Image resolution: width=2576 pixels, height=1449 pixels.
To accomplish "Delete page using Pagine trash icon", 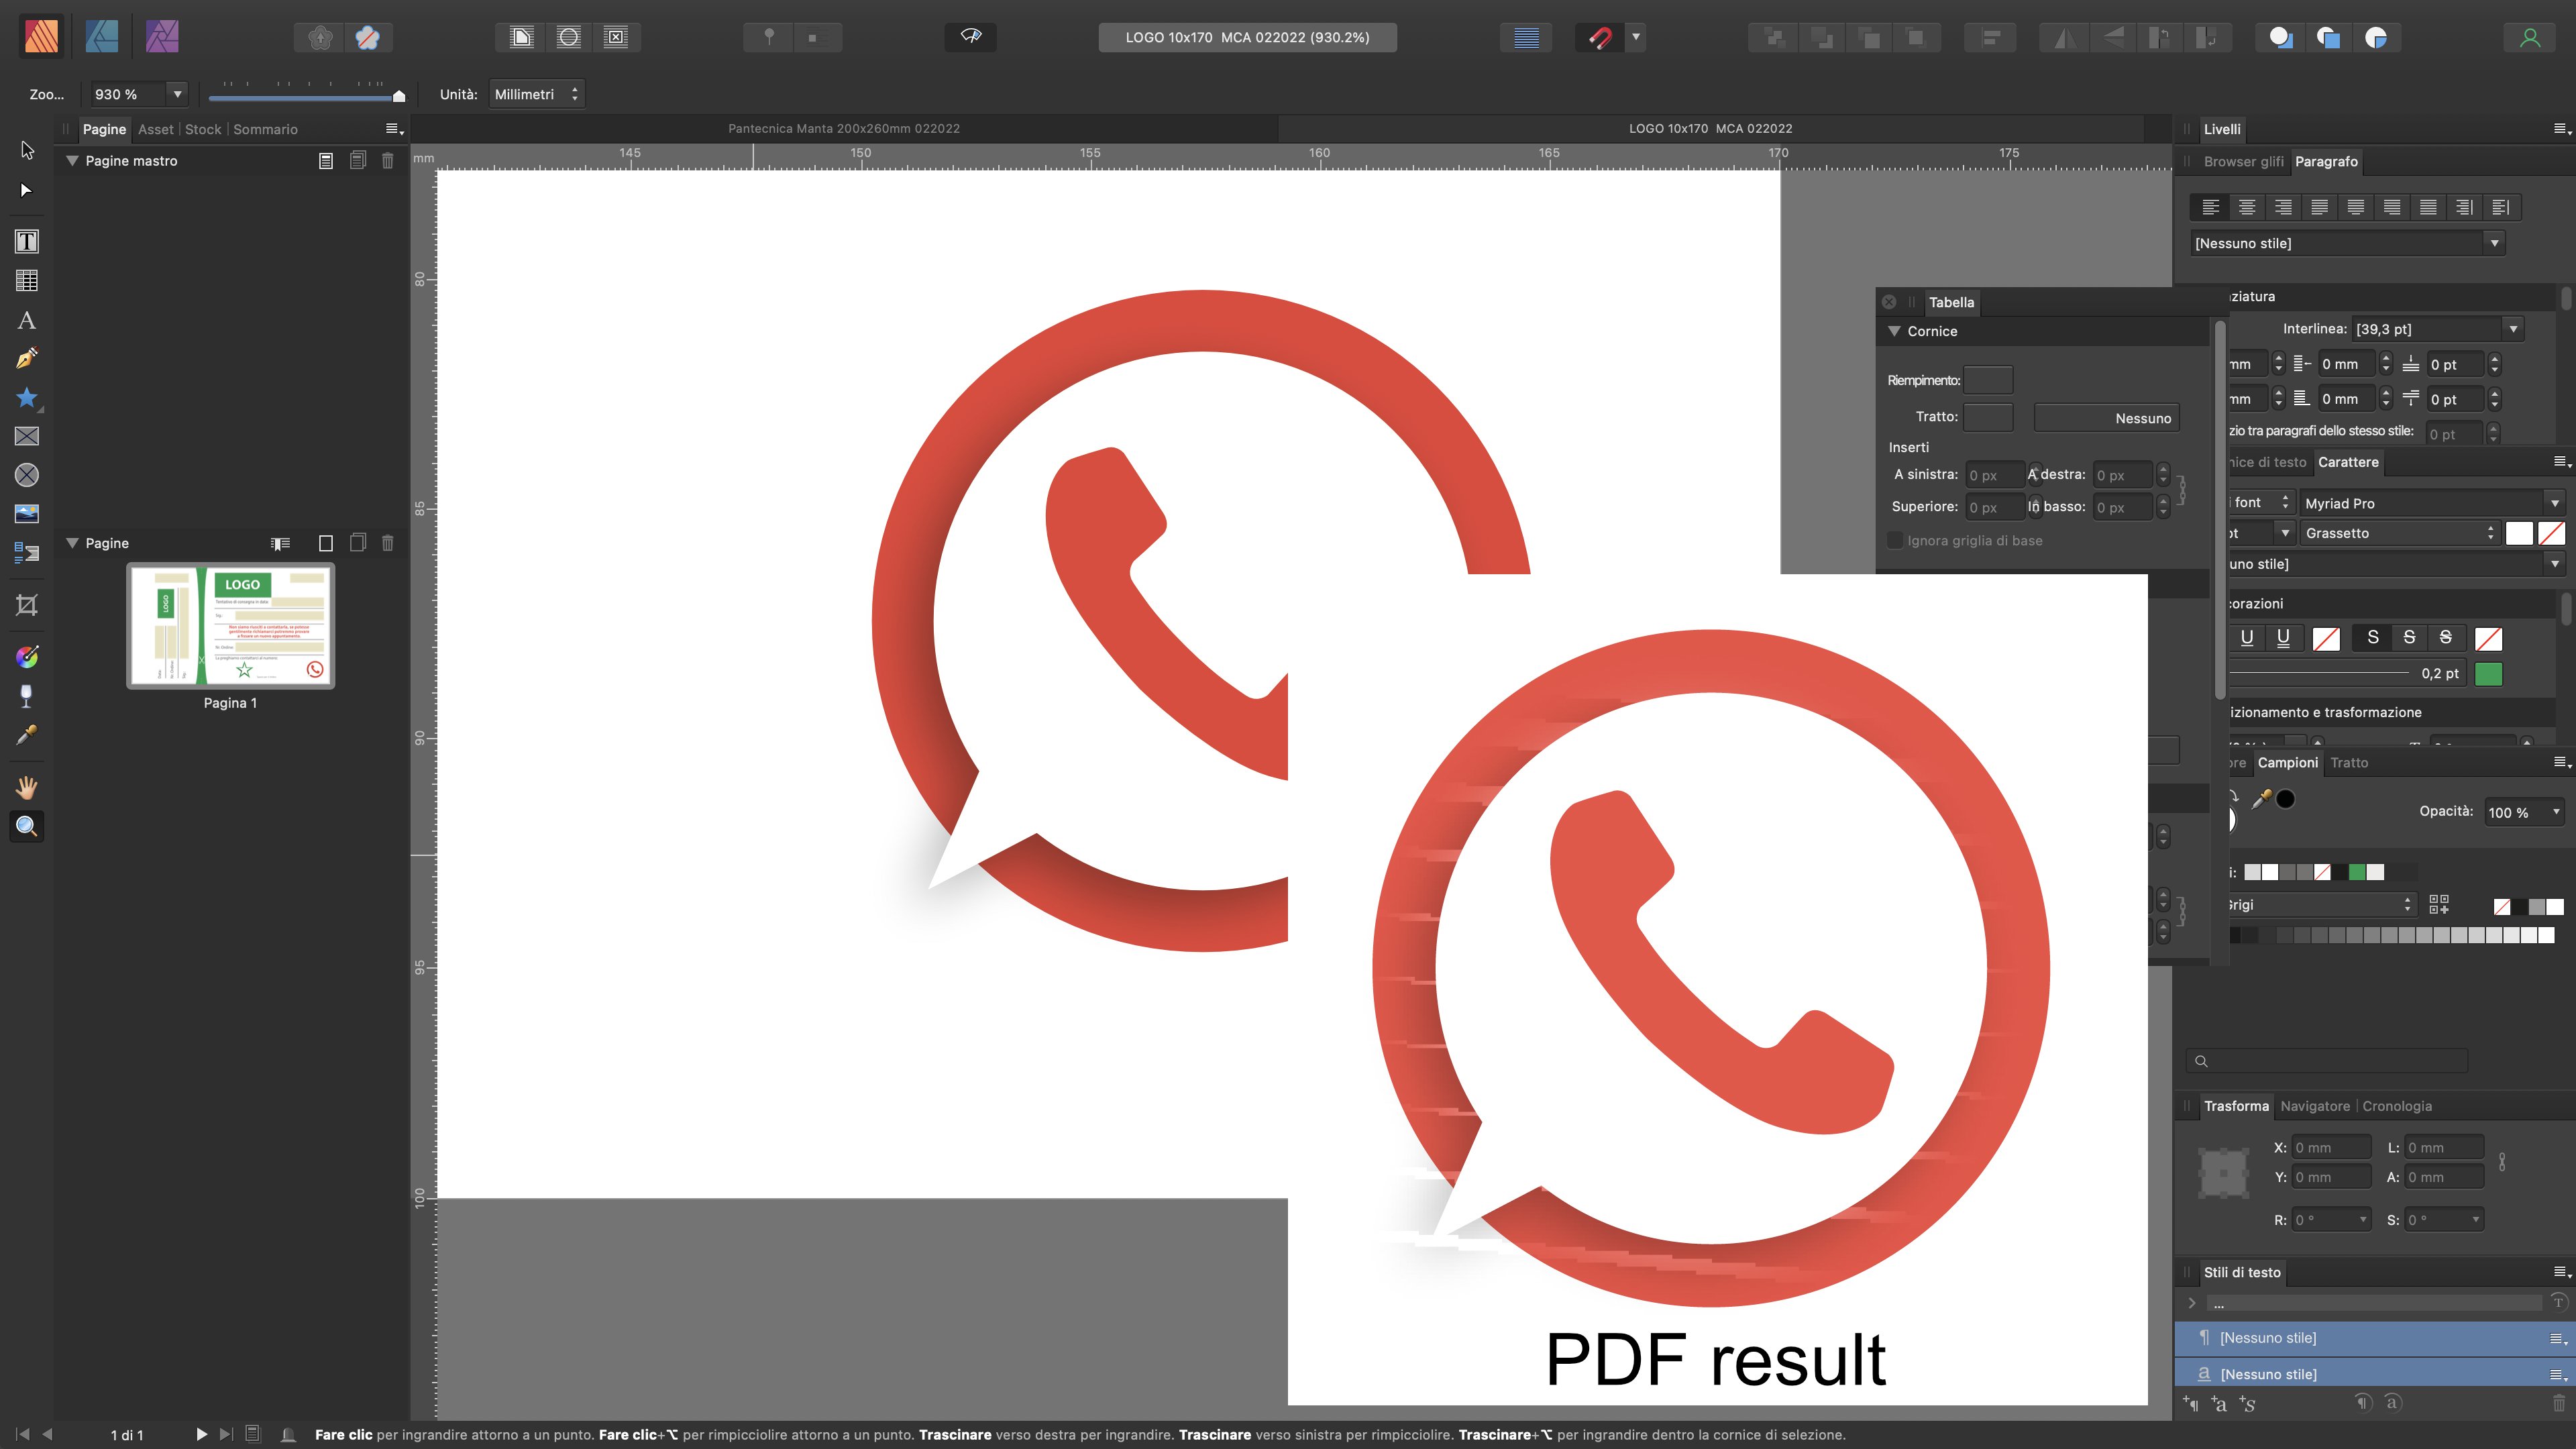I will [x=388, y=543].
